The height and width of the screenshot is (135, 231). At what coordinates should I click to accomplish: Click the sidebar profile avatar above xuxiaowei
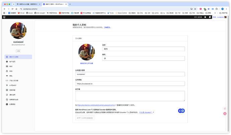(18, 31)
